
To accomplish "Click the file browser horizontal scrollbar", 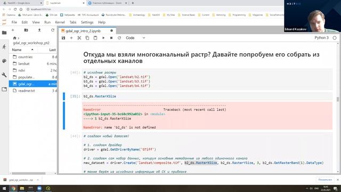I will click(x=28, y=173).
